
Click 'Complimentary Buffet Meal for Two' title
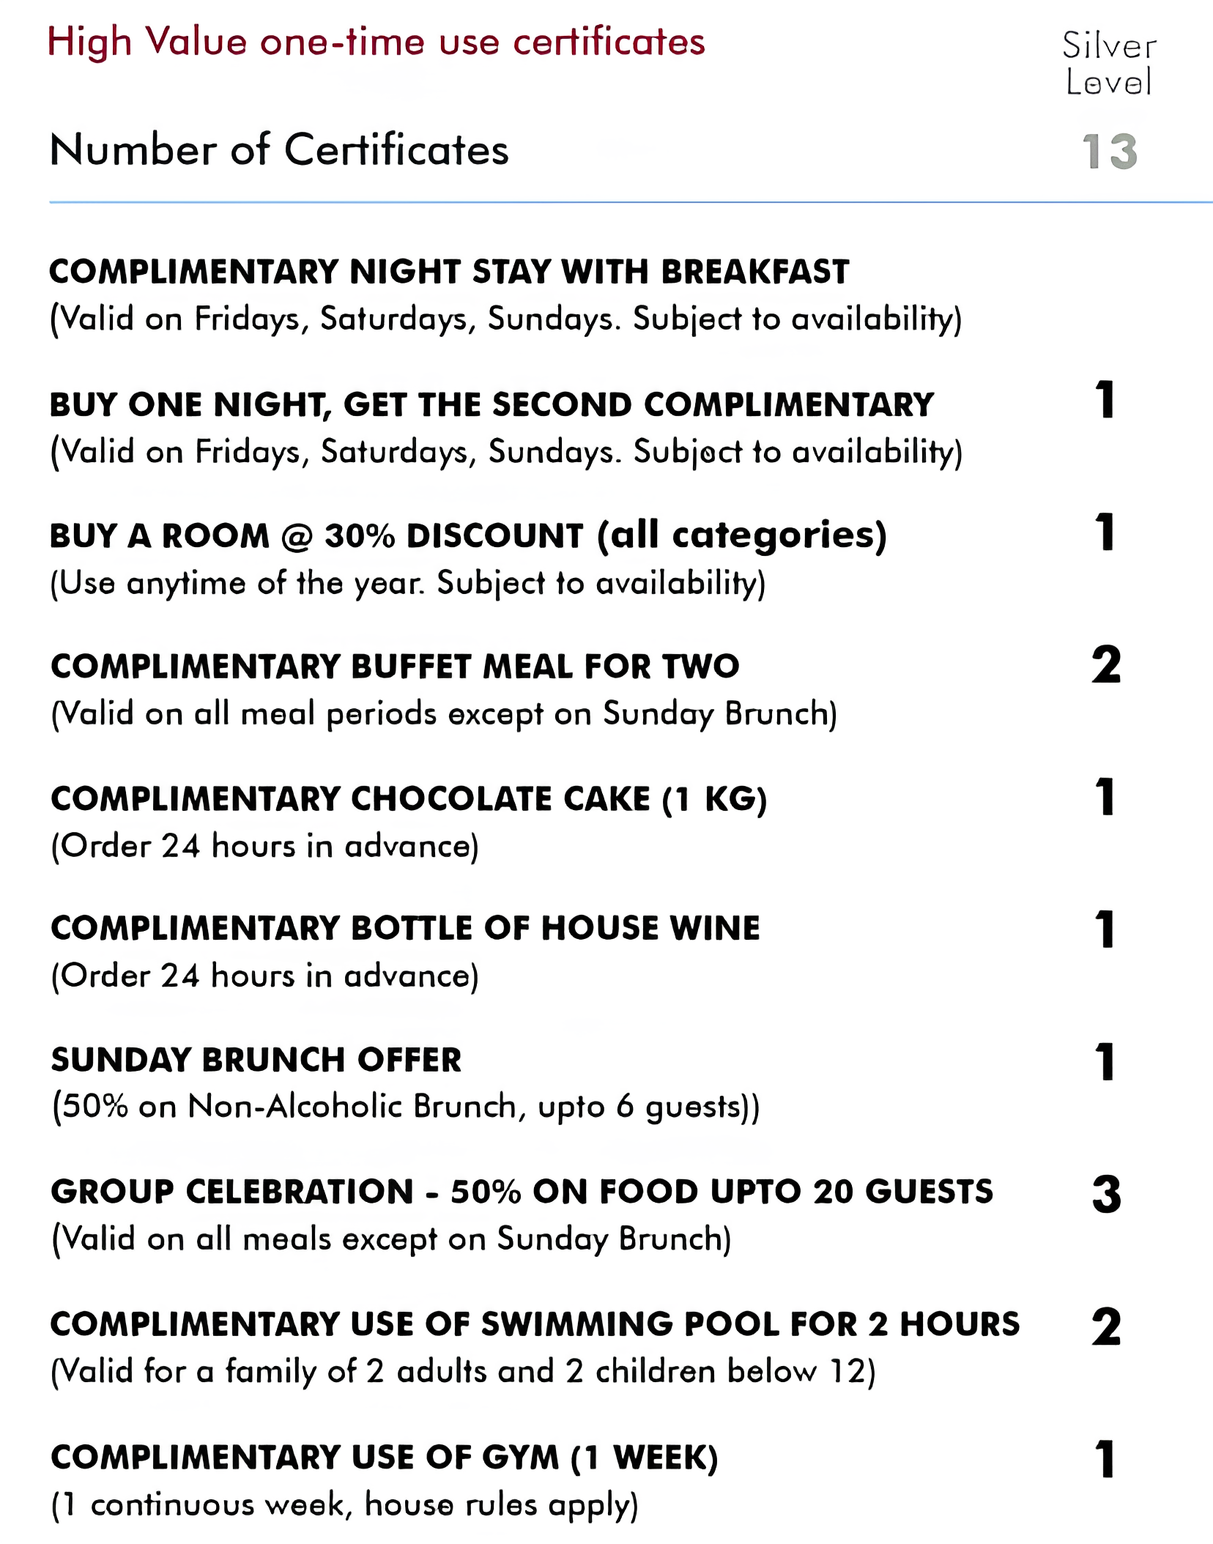point(395,667)
